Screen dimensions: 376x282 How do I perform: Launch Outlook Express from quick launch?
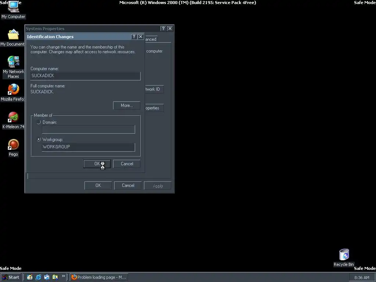point(47,277)
